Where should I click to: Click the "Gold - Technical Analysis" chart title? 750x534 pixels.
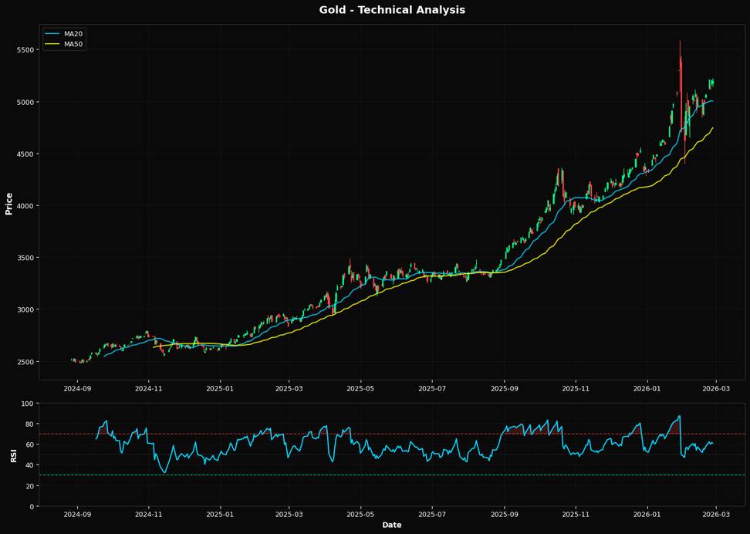392,9
